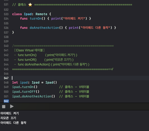Viewport: 149px width, 131px height.
Task: Click line number 552 in gutter
Action: click(x=6, y=101)
